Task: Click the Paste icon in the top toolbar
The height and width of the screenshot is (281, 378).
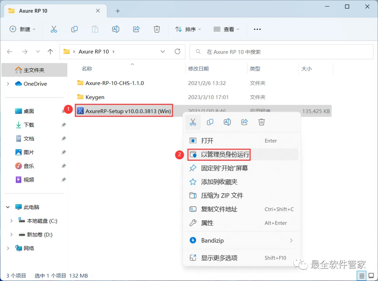Action: click(x=95, y=29)
